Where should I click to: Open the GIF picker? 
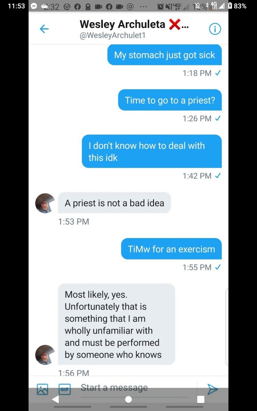point(64,389)
